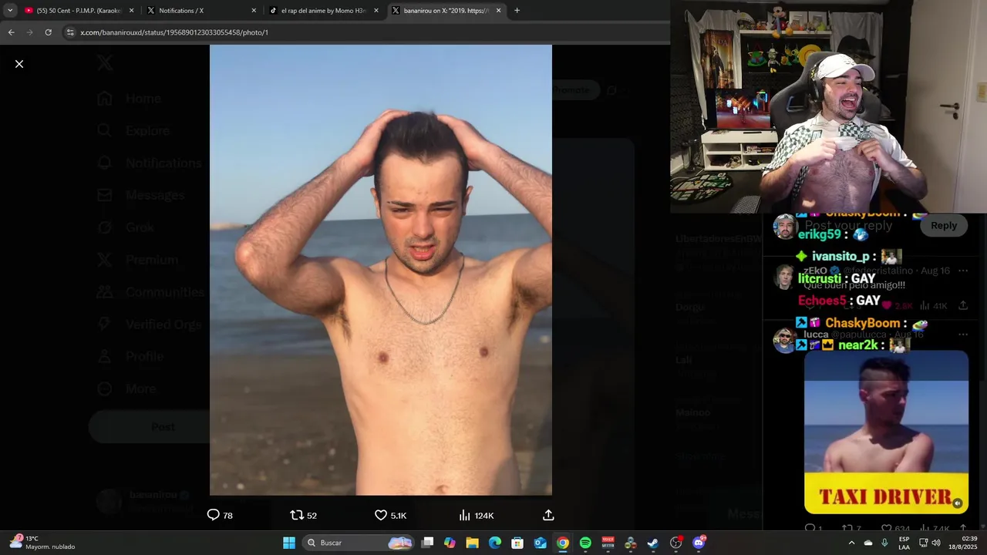Close the 50 Cent Karaoke tab
This screenshot has height=555, width=987.
[x=131, y=11]
